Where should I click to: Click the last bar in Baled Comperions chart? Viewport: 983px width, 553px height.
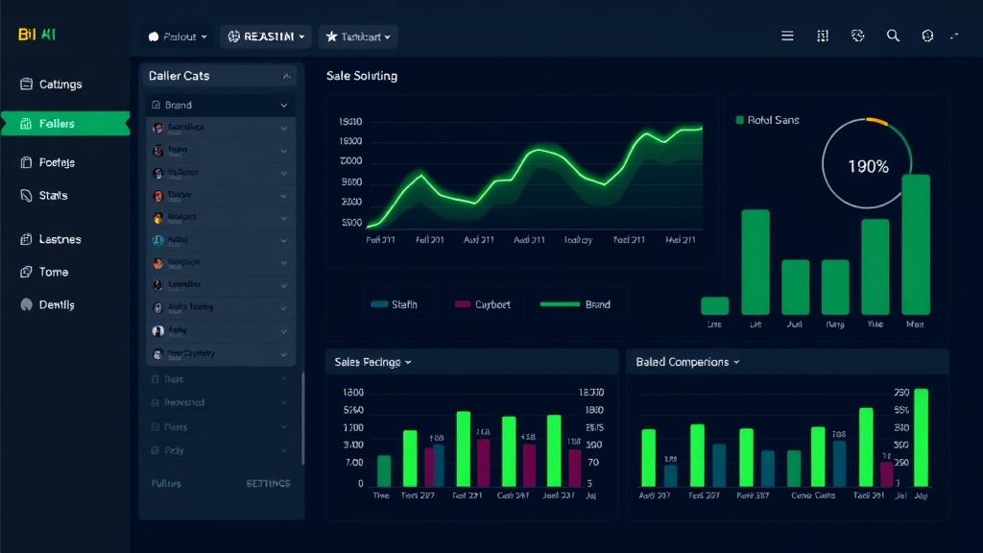tap(921, 438)
